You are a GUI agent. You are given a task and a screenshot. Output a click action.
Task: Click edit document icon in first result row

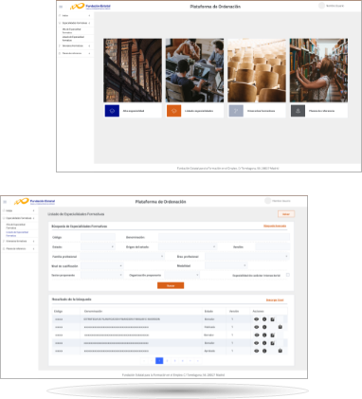pyautogui.click(x=272, y=319)
